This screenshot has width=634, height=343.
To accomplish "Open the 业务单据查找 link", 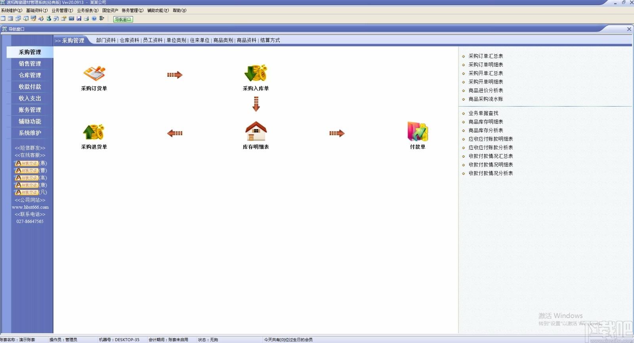I will point(483,113).
